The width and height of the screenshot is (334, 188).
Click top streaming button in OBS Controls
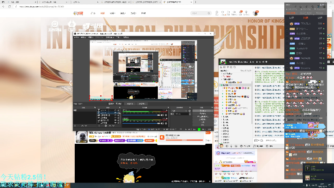point(203,111)
